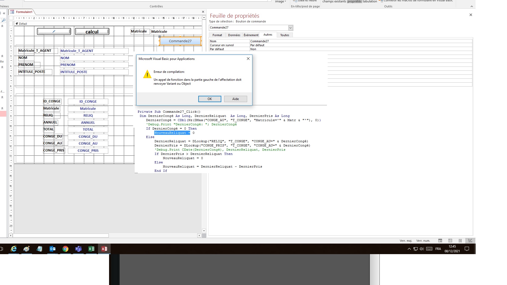Select the TOTAL text box control
This screenshot has width=507, height=285.
click(88, 130)
